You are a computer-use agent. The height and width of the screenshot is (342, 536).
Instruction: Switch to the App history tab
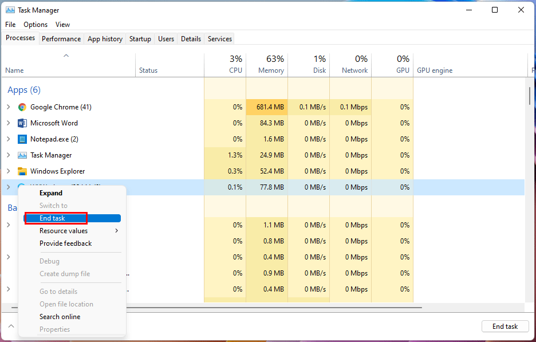(105, 39)
